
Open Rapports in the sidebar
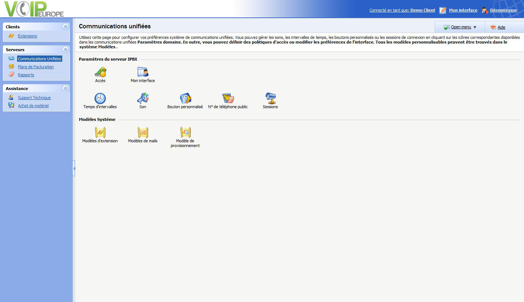tap(26, 75)
